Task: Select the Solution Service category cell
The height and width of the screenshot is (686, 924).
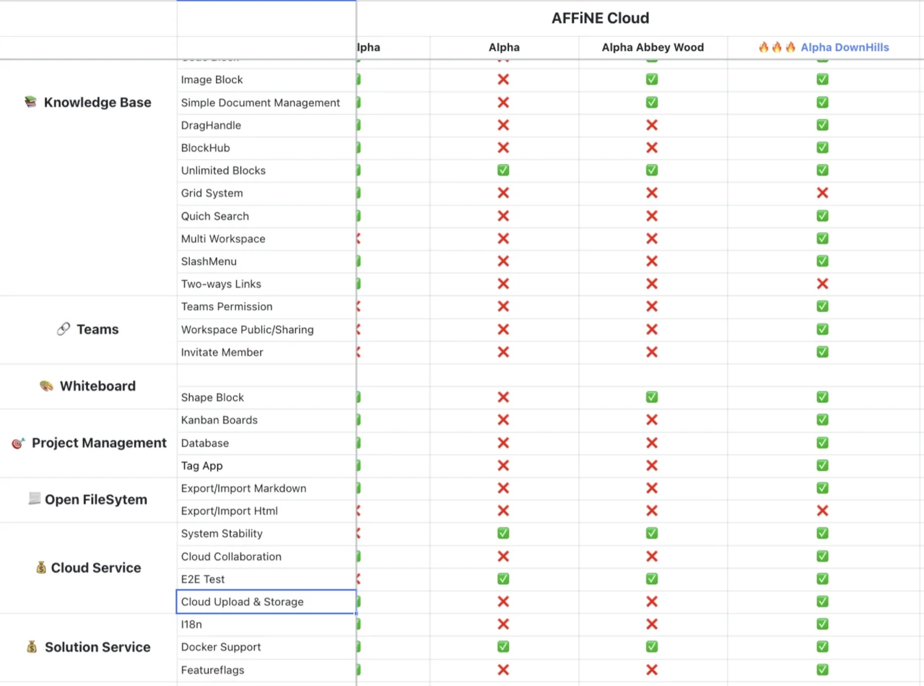Action: tap(88, 647)
